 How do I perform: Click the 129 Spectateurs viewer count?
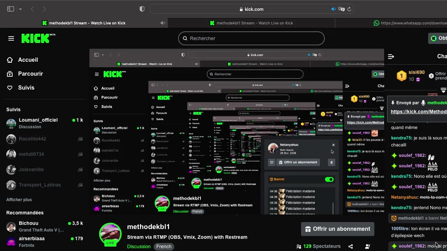click(318, 246)
